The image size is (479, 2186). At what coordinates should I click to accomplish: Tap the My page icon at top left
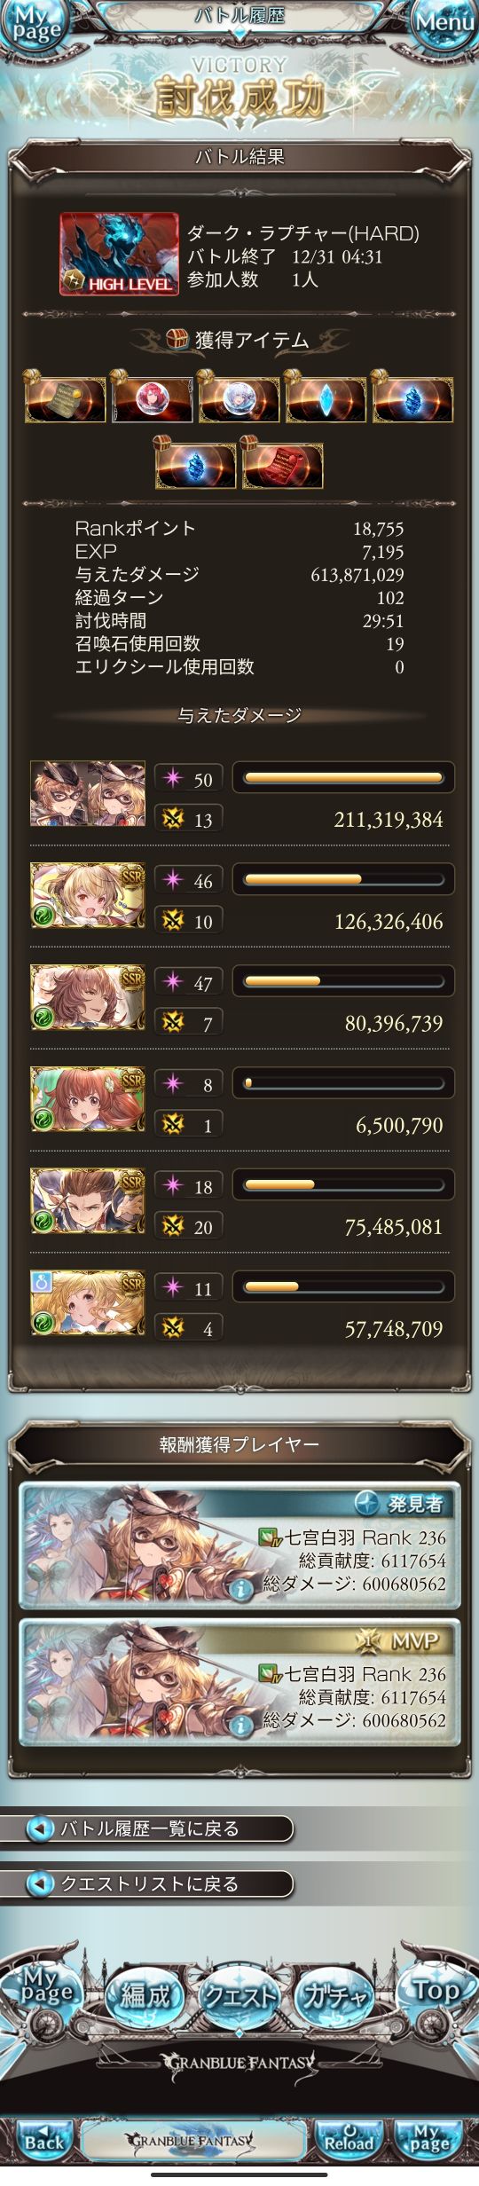coord(33,24)
